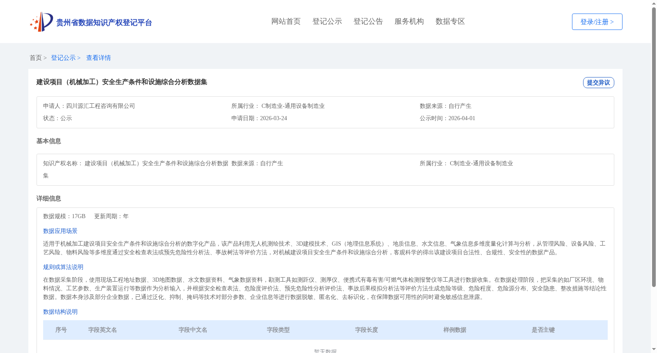Image resolution: width=657 pixels, height=353 pixels.
Task: Click the 登录/注册 button
Action: [x=597, y=22]
